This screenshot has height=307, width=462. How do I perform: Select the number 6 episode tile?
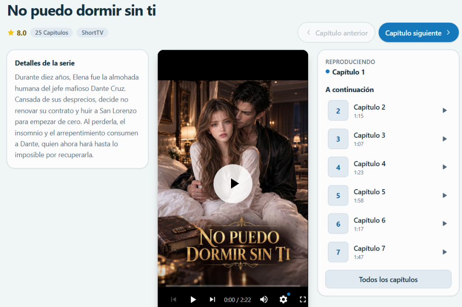(338, 224)
